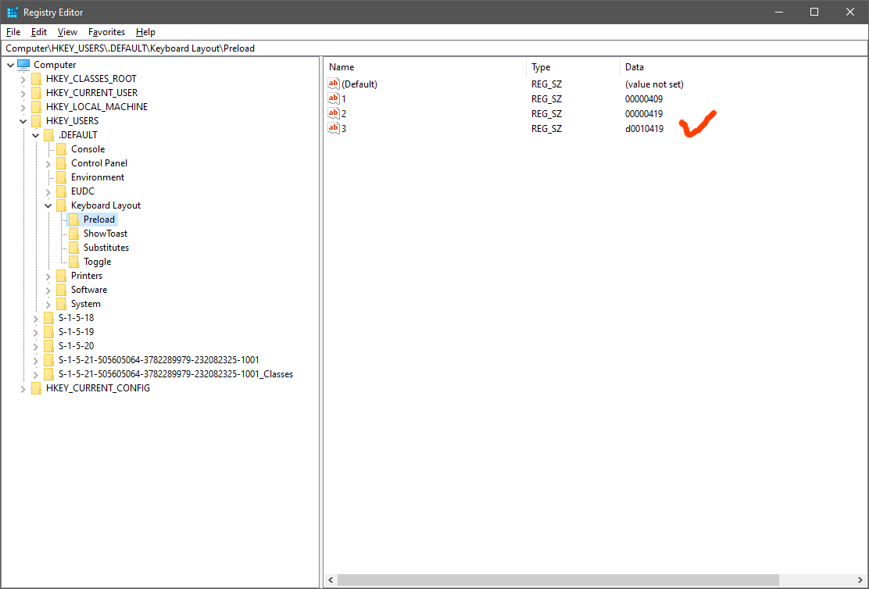Click the HKEY_CURRENT_CONFIG folder icon
This screenshot has height=589, width=869.
pos(37,388)
